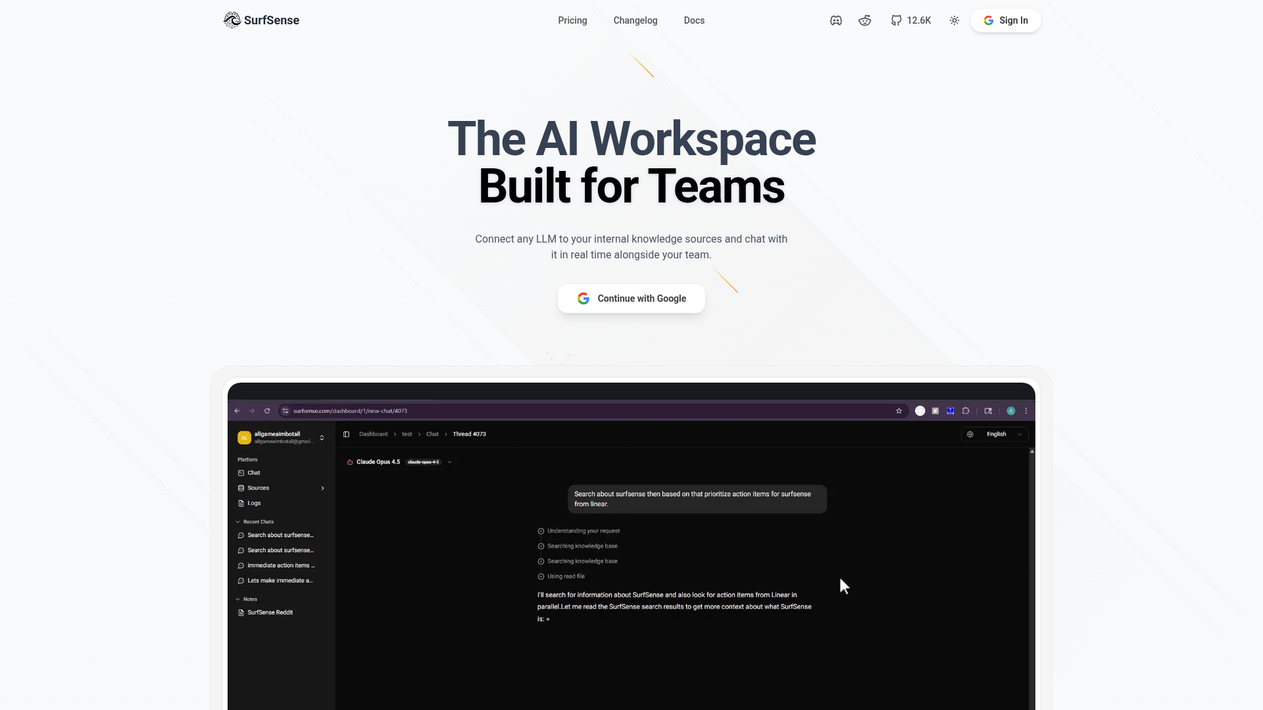Click the gray slash extension icon
The height and width of the screenshot is (710, 1263).
(935, 411)
